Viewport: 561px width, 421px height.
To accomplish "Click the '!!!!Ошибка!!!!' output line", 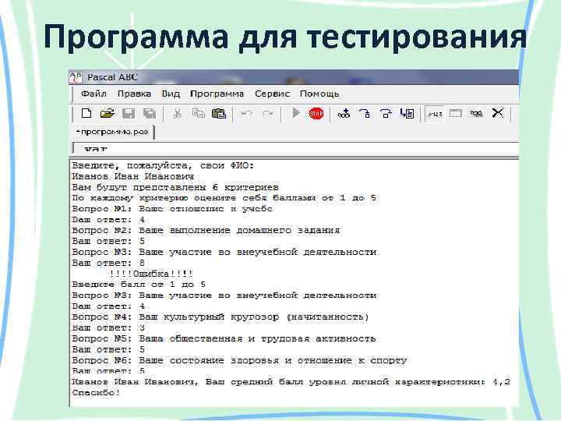I will pyautogui.click(x=151, y=274).
